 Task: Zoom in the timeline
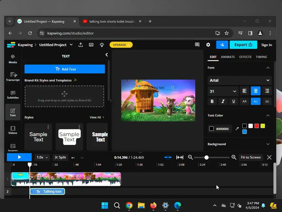coord(234,157)
